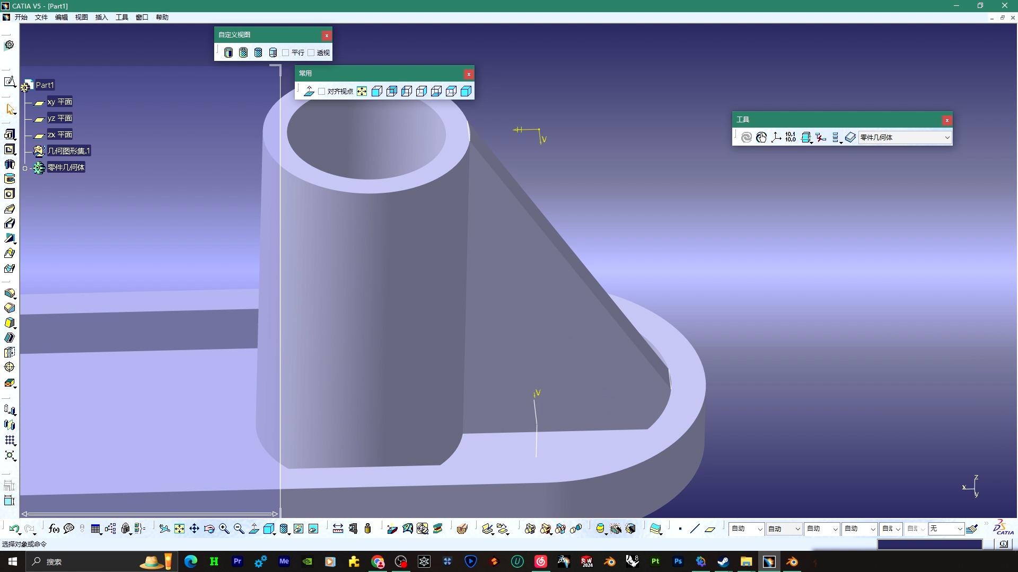The image size is (1018, 572).
Task: Open the 开始 menu
Action: coord(21,17)
